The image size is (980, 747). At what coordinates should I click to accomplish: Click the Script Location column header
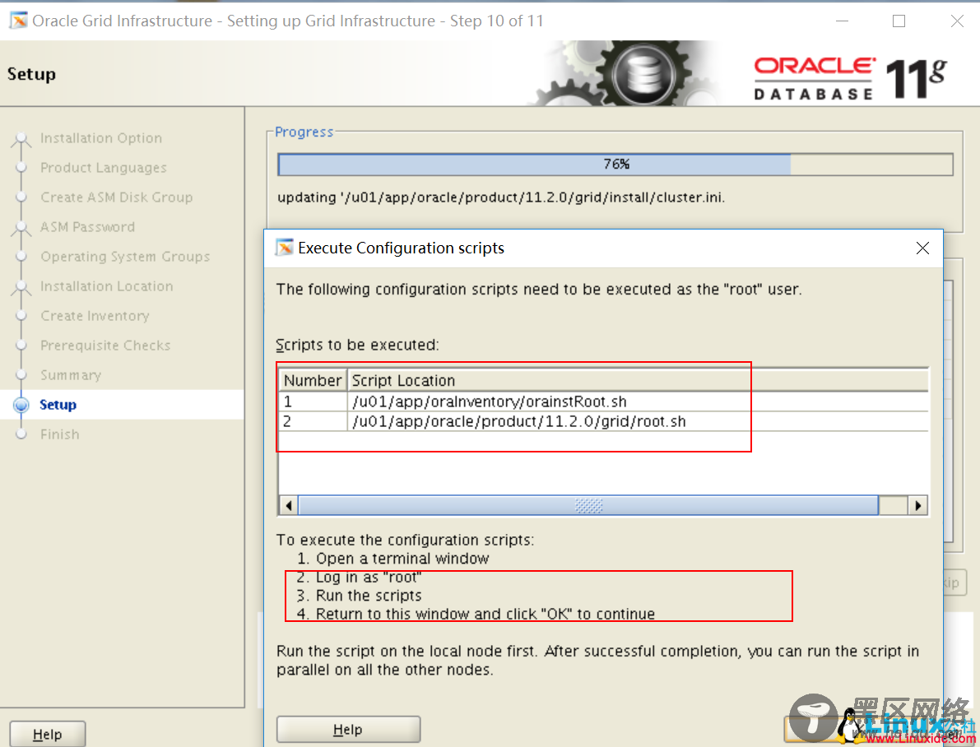(x=638, y=380)
